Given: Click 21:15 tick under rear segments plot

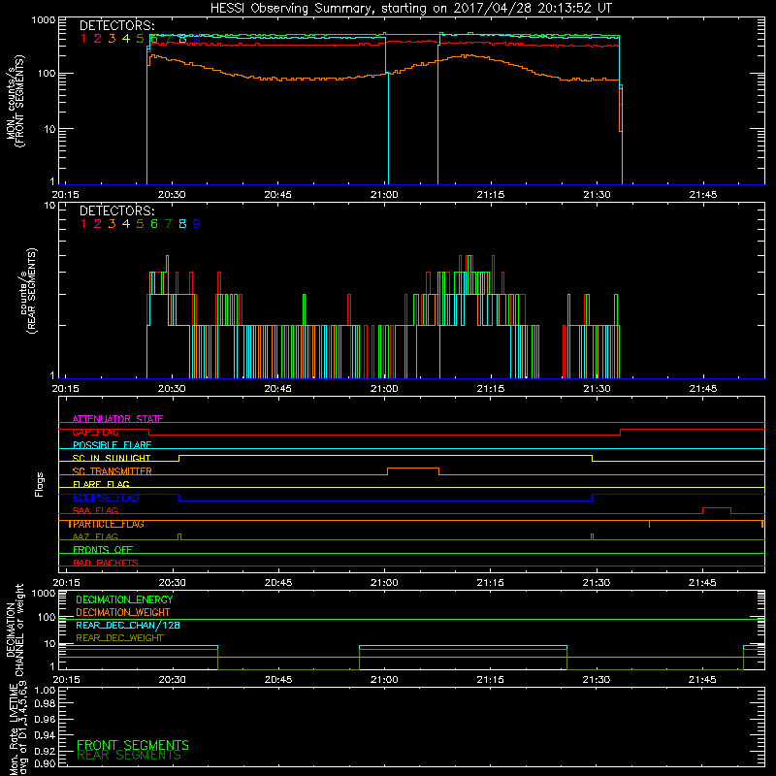Looking at the screenshot, I should (x=491, y=389).
